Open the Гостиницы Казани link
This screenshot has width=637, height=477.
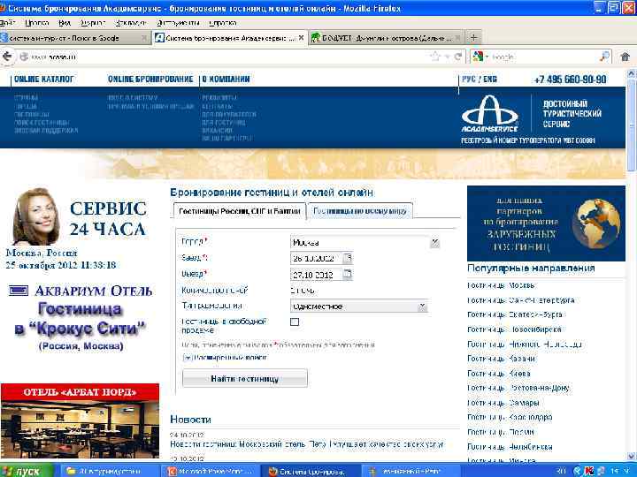502,359
